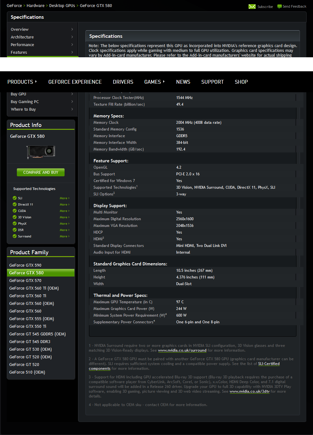313x435 pixels.
Task: Expand the GAMES menu
Action: (x=152, y=82)
